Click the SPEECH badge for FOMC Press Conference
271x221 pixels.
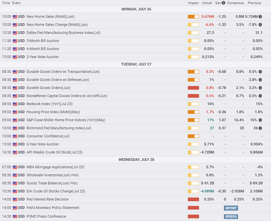point(231,217)
